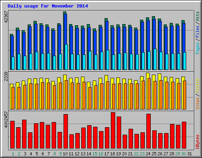Select day label 31 on the axis
This screenshot has height=158, width=202.
tap(189, 154)
